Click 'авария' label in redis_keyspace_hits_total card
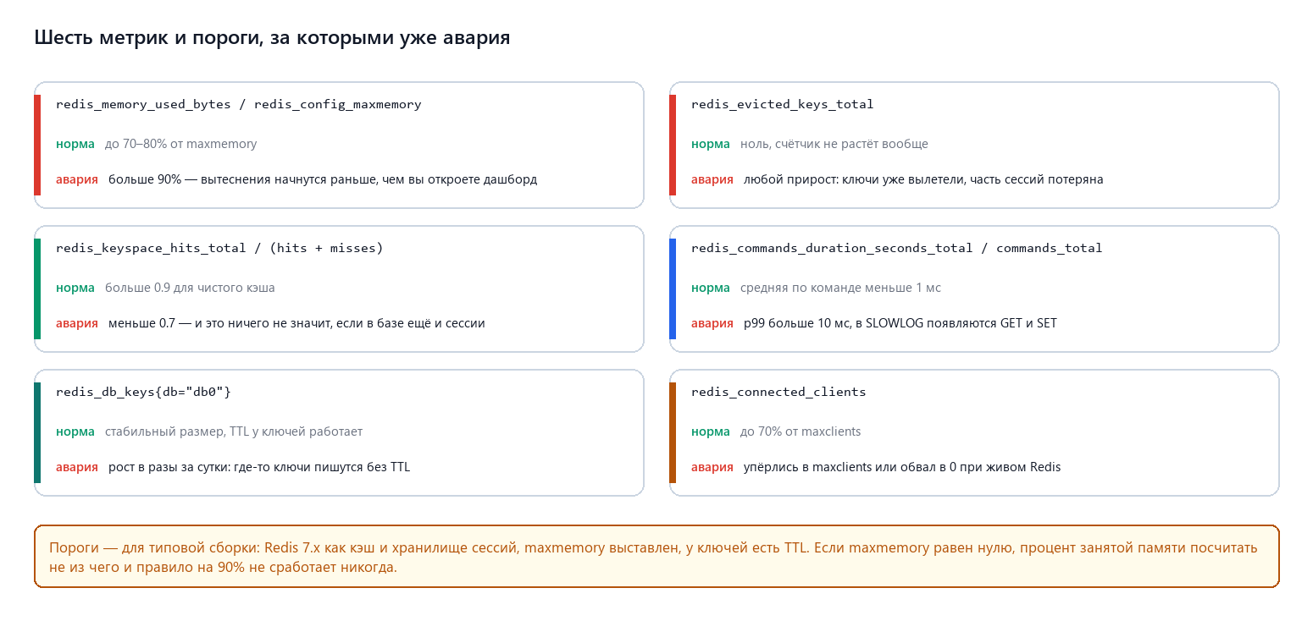This screenshot has height=621, width=1313. 77,323
